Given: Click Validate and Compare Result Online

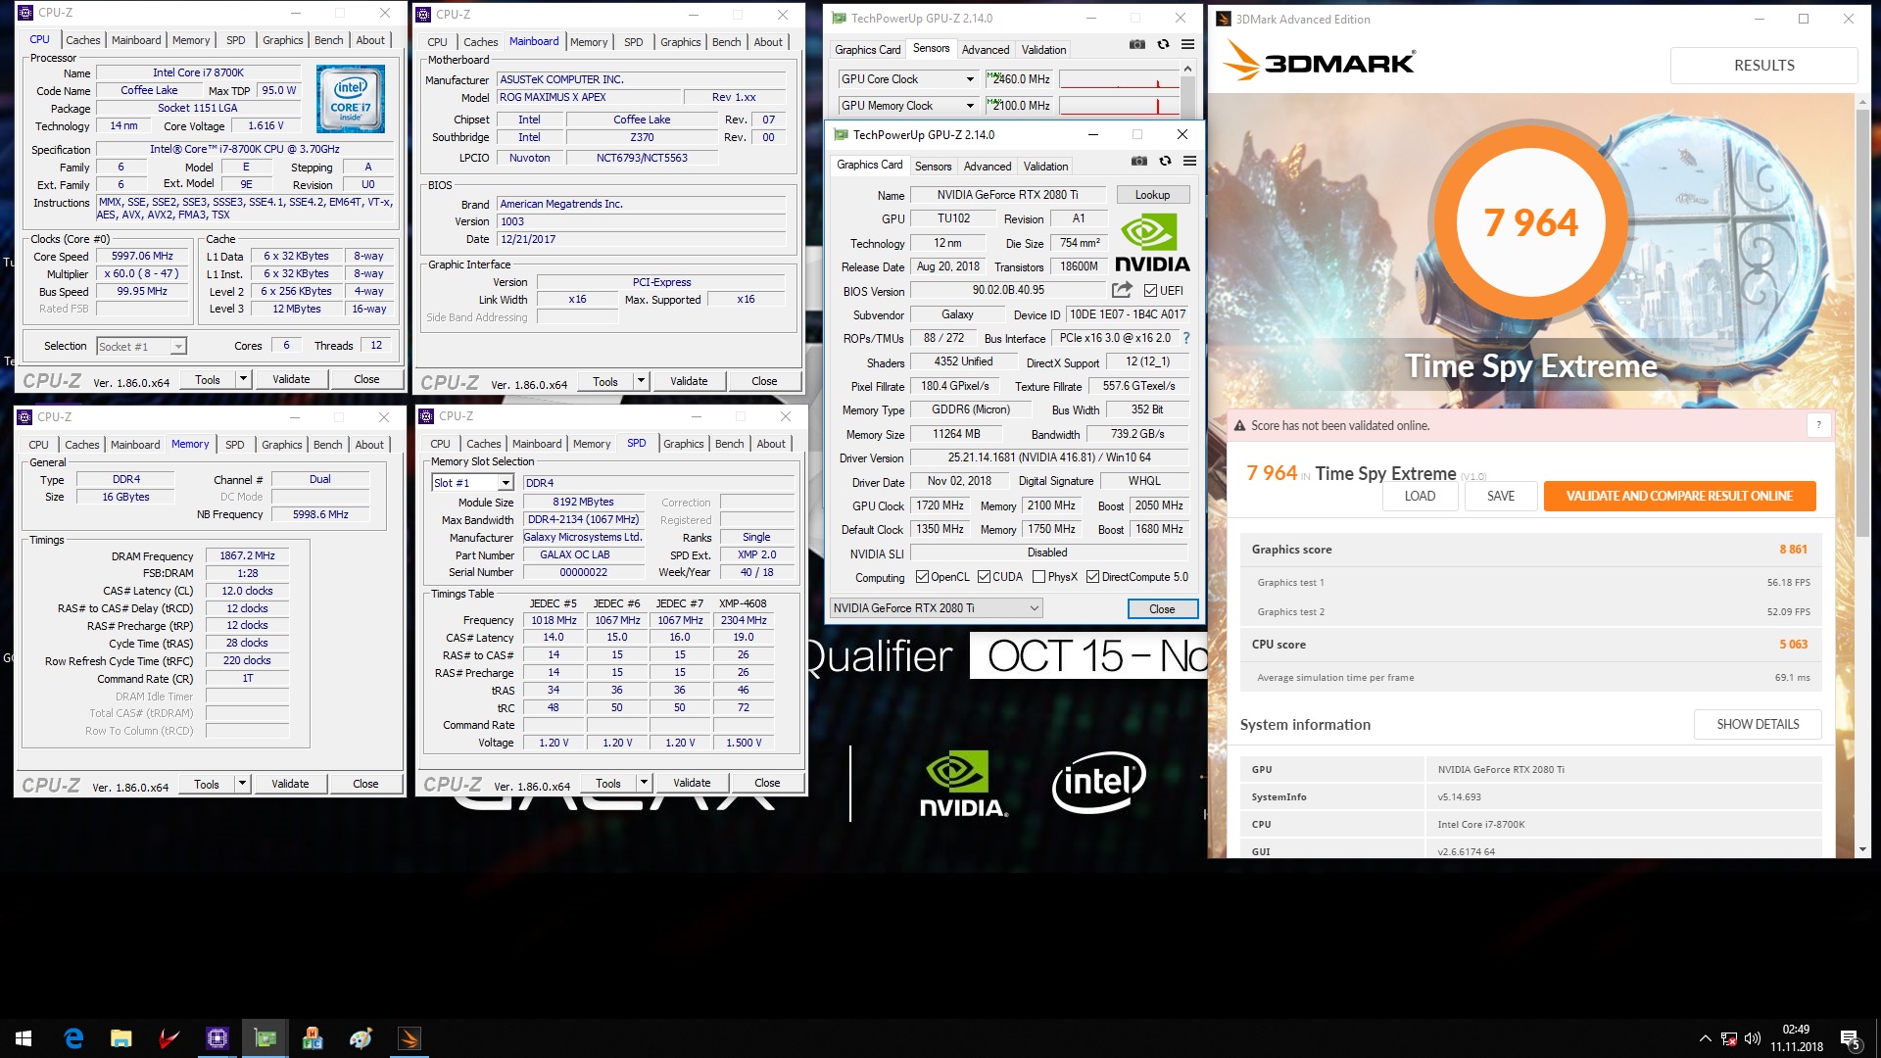Looking at the screenshot, I should click(1679, 496).
